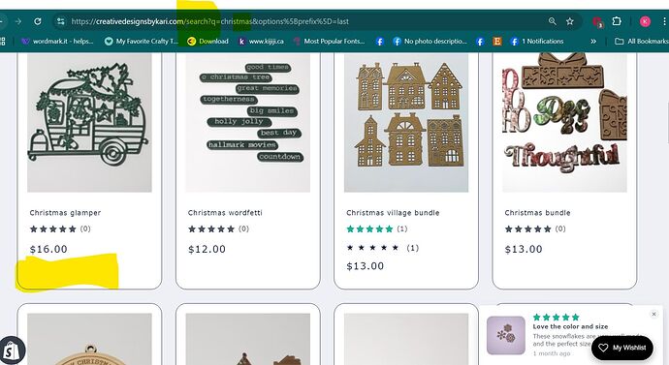The width and height of the screenshot is (669, 365).
Task: Open the Christmas village bundle product image
Action: coord(406,123)
